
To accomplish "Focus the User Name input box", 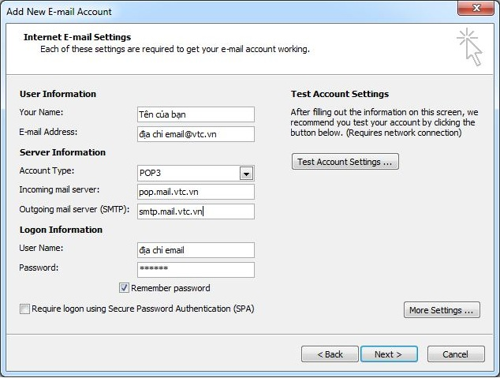I will pyautogui.click(x=195, y=250).
